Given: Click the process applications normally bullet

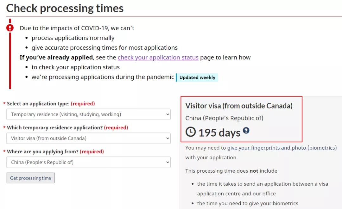Looking at the screenshot, I should [73, 38].
